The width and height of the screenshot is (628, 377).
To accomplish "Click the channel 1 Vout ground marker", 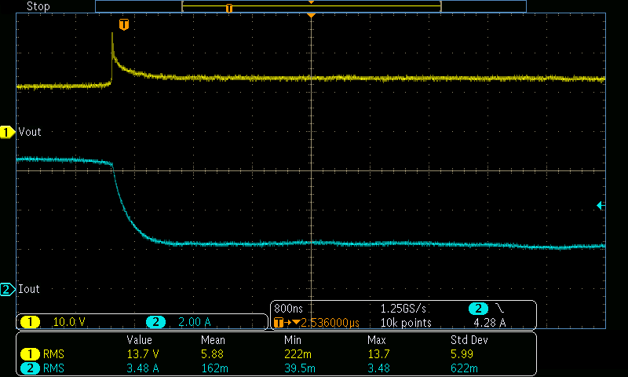I will [x=8, y=133].
